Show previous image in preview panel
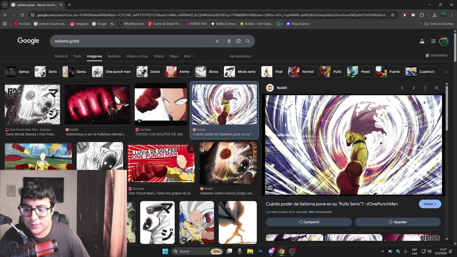 point(402,88)
